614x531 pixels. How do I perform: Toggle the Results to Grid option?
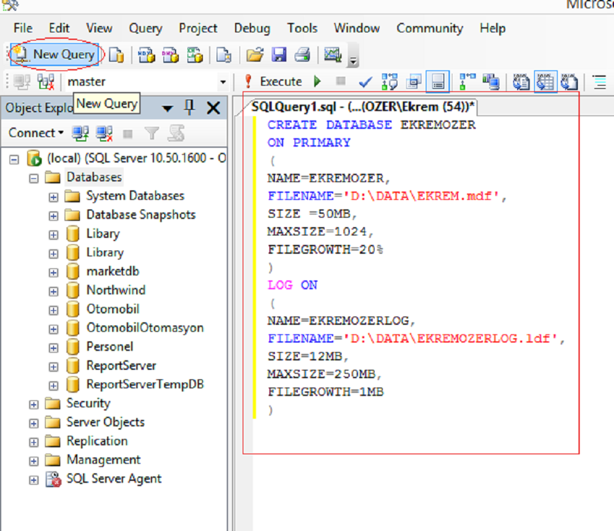pyautogui.click(x=545, y=82)
